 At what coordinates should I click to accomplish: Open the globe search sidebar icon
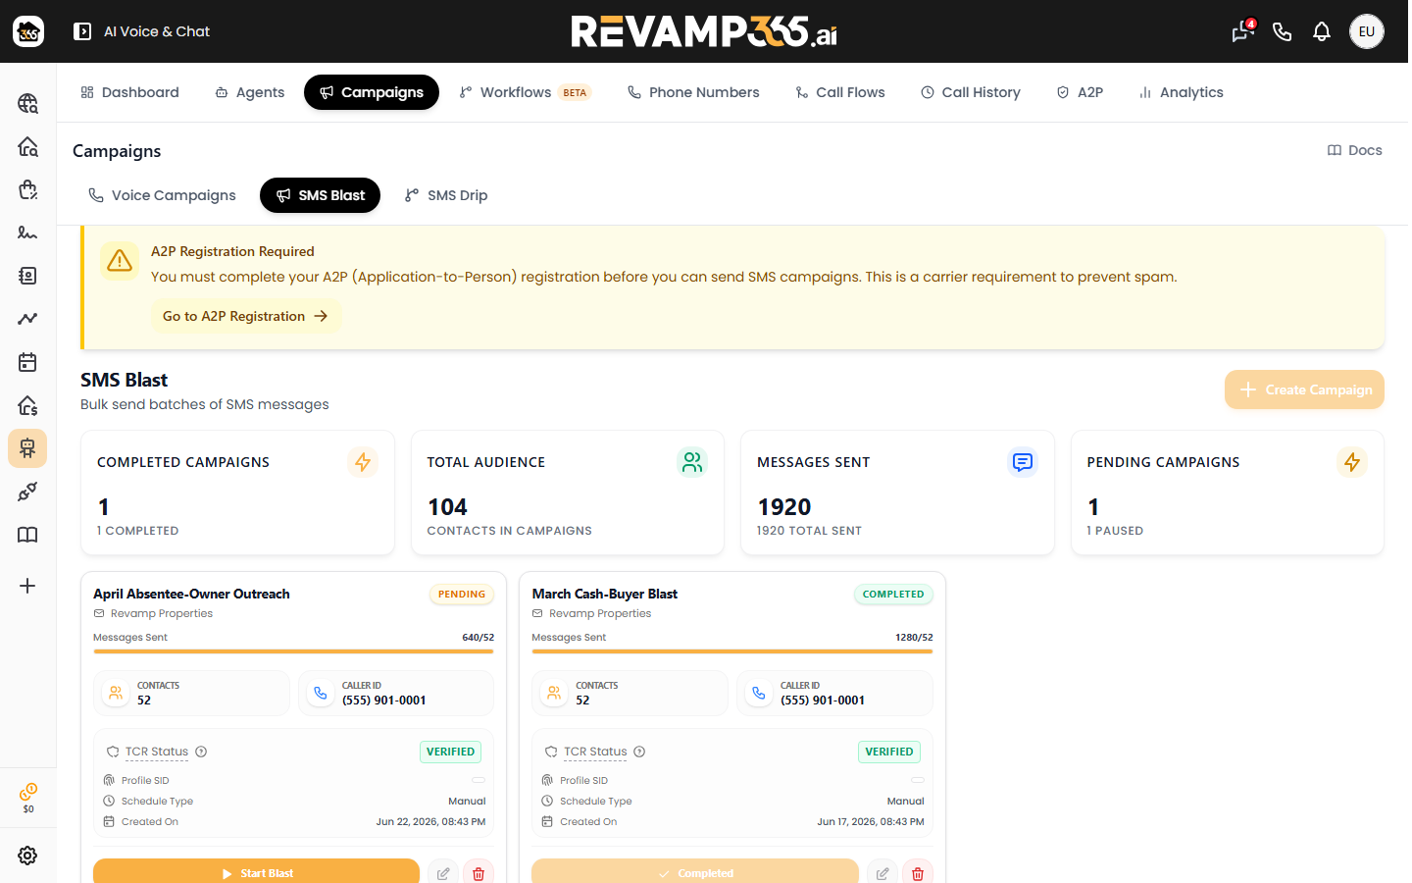pos(27,103)
